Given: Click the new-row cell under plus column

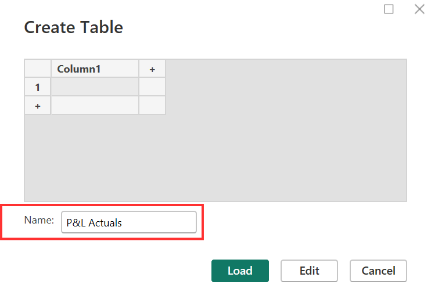Looking at the screenshot, I should point(152,105).
